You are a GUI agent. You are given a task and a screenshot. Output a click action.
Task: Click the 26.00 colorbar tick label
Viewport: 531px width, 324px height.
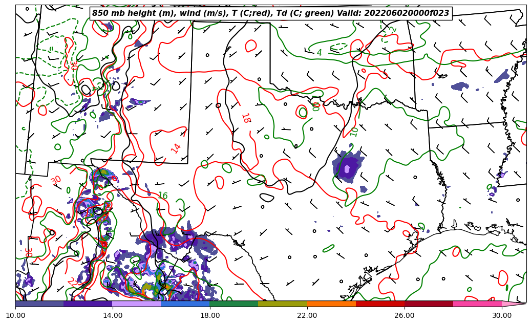point(405,315)
